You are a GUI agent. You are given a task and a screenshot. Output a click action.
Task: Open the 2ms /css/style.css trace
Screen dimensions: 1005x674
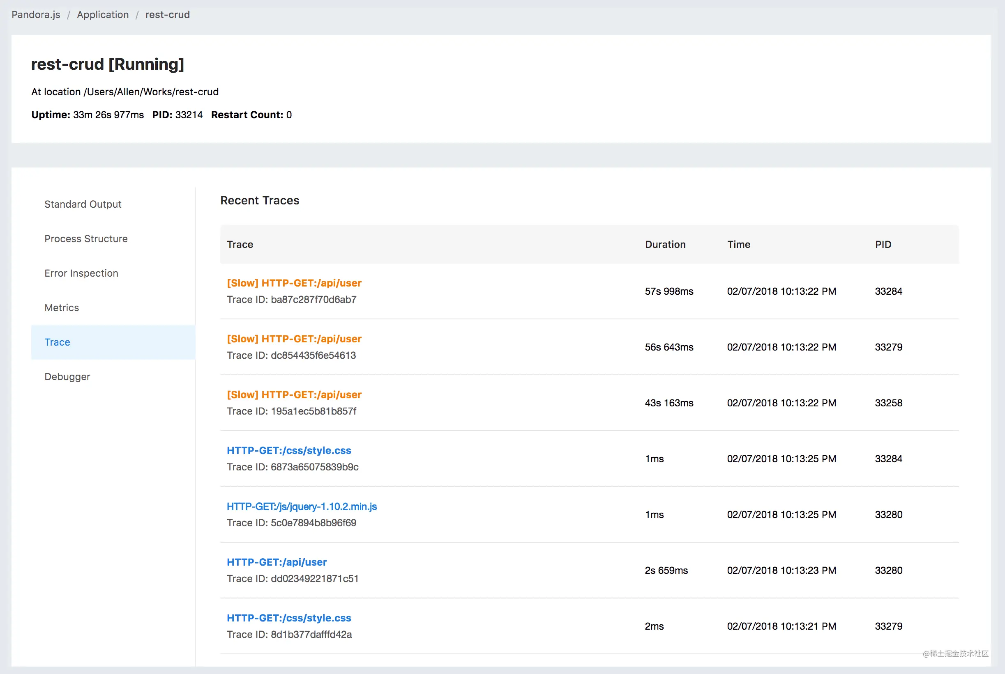pos(289,618)
